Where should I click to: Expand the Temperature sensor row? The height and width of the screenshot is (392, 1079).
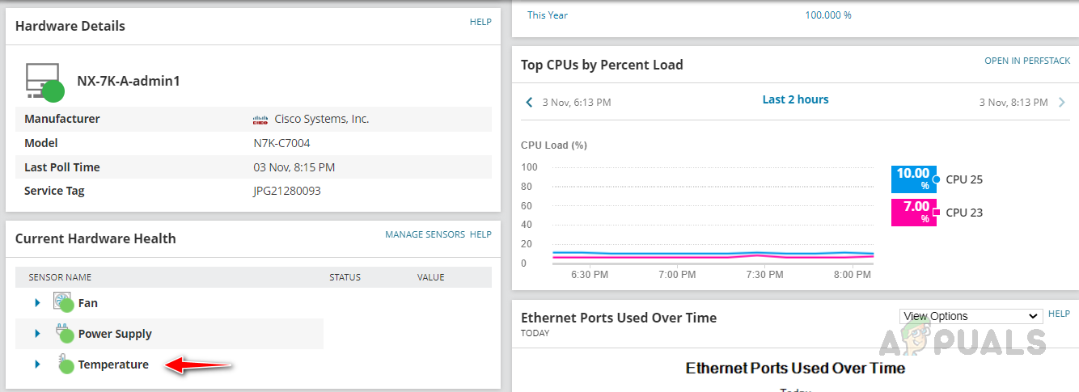37,365
